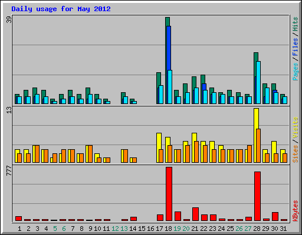Select the red KBytes bar for day 30
This screenshot has height=235, width=302.
click(275, 217)
